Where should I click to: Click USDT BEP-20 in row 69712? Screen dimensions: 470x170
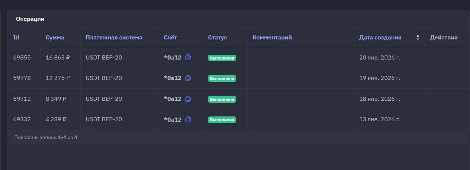[104, 99]
